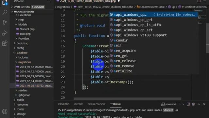Open the Search view in activity bar
The image size is (209, 118).
5,12
